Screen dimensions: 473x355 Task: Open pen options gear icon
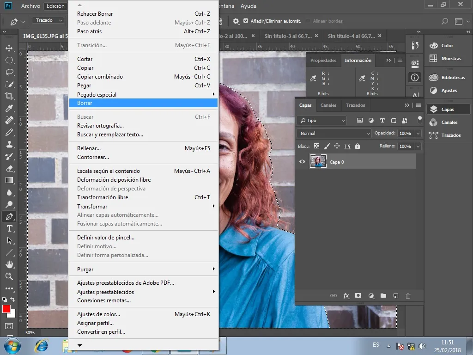pos(236,21)
